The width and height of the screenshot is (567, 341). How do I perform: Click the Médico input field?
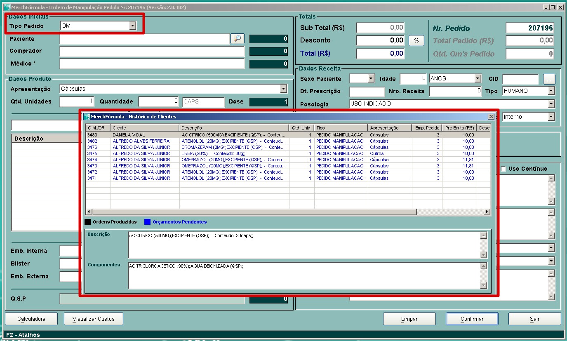[152, 64]
